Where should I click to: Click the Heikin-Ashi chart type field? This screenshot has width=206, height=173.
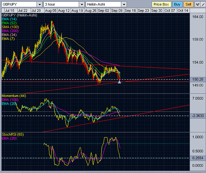coord(103,5)
